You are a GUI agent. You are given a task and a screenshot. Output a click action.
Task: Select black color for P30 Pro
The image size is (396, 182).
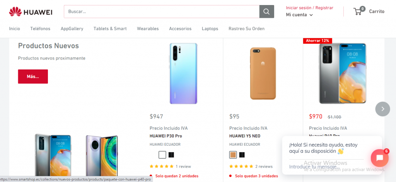pos(171,155)
